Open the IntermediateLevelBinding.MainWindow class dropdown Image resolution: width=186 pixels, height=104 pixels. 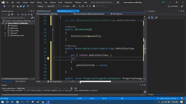tap(91, 14)
